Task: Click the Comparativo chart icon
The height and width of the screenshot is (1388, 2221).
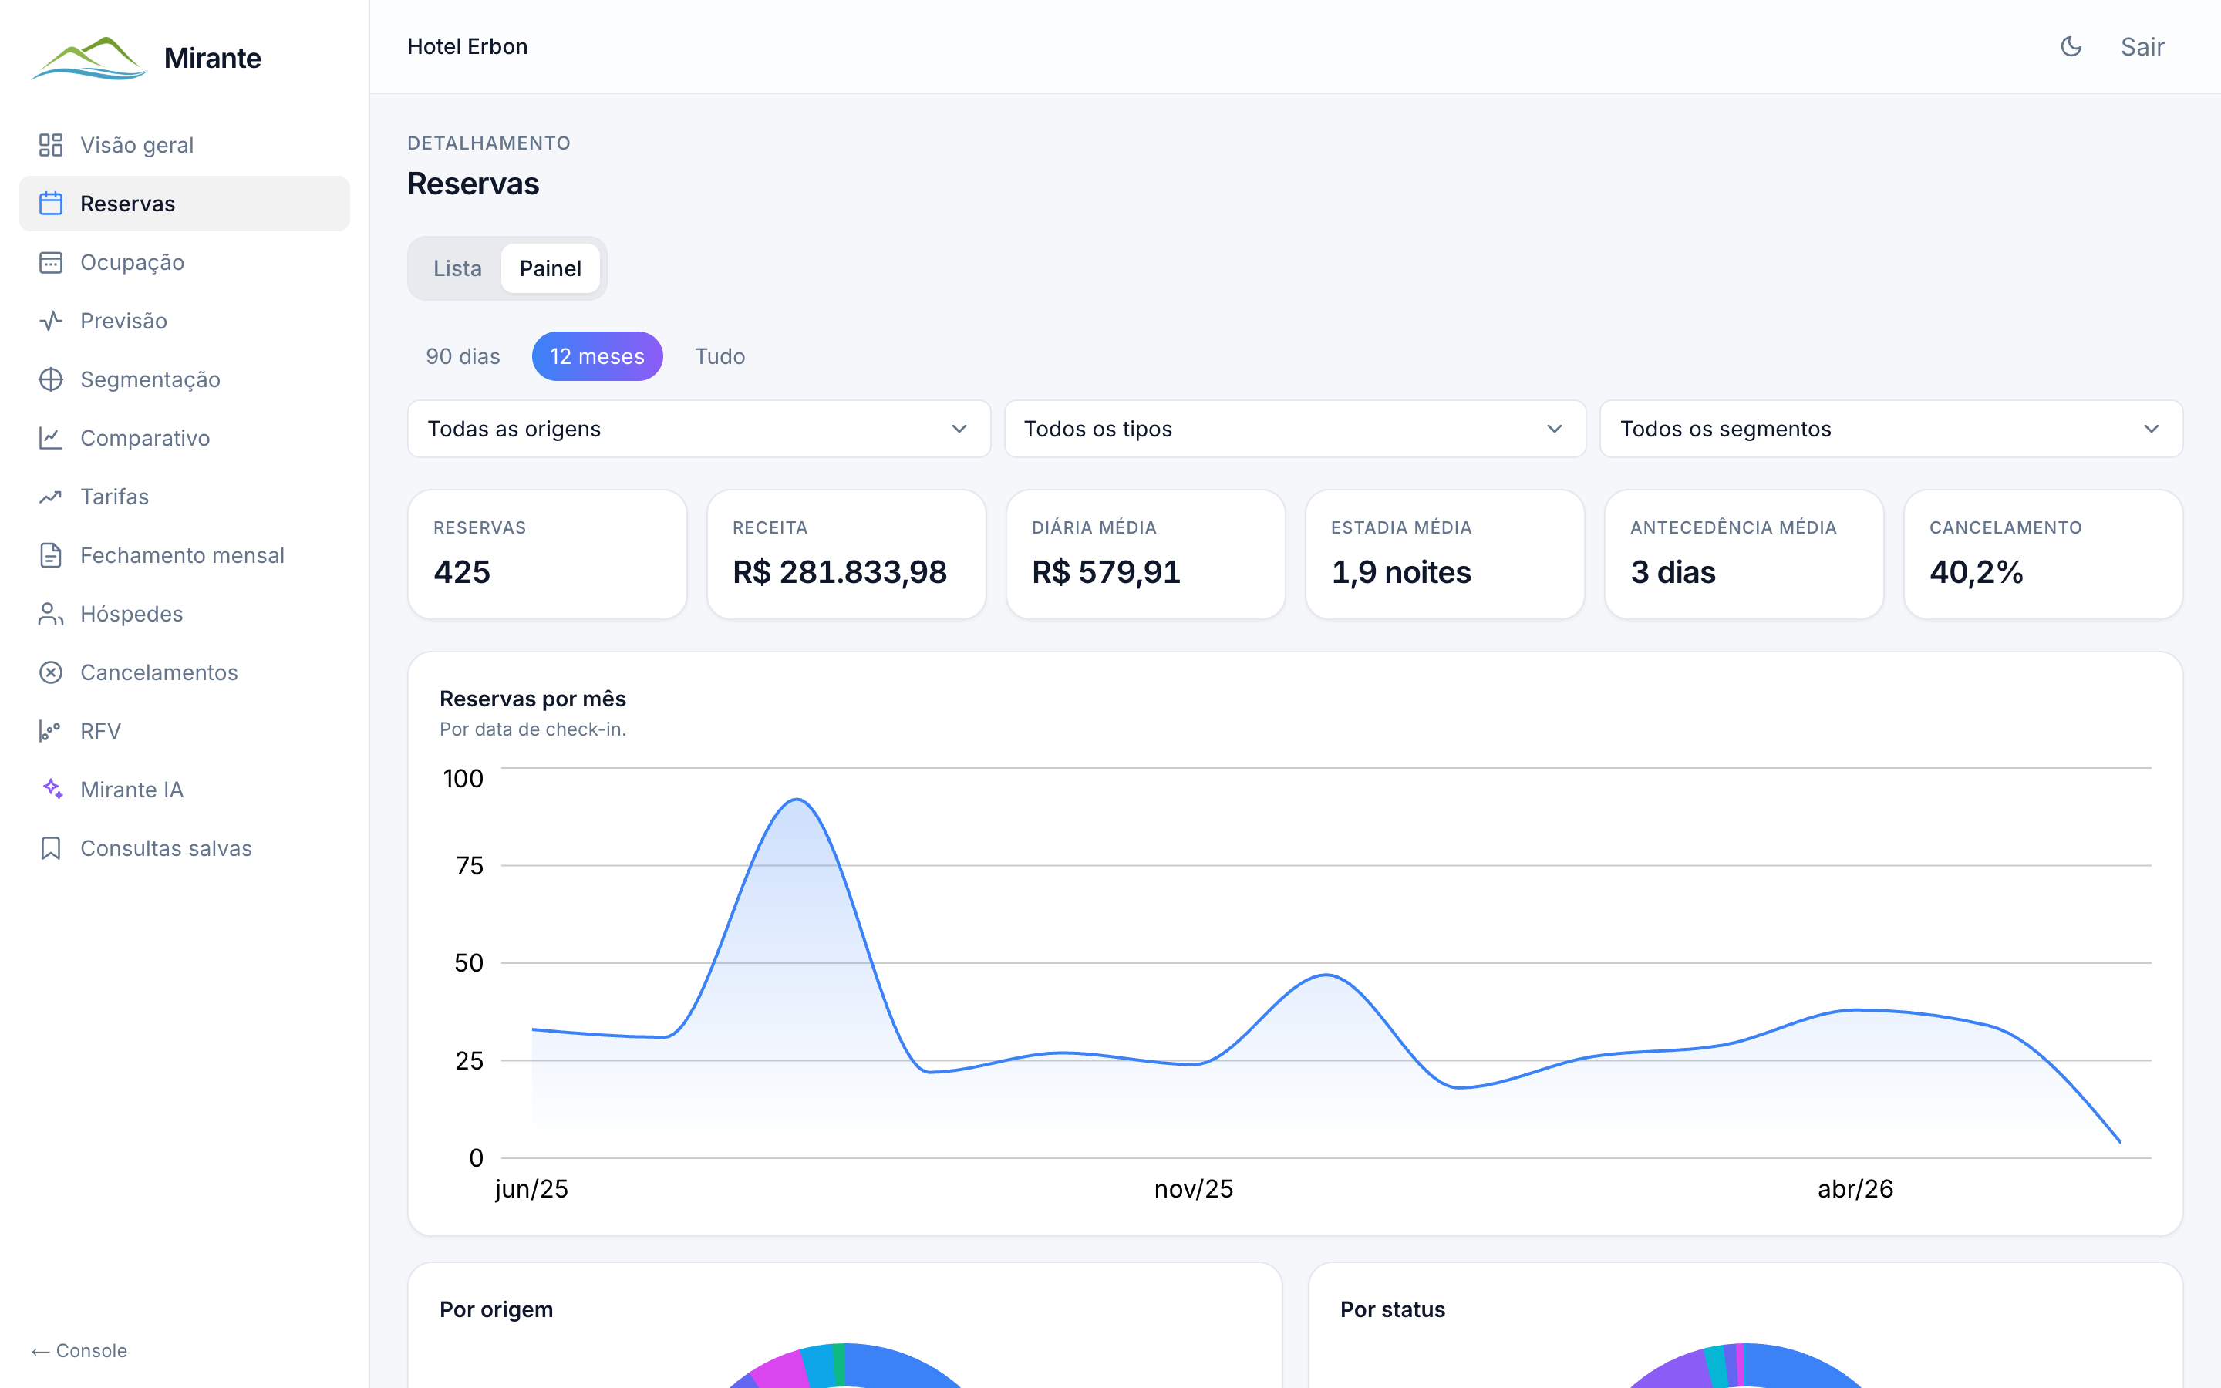Action: 50,439
